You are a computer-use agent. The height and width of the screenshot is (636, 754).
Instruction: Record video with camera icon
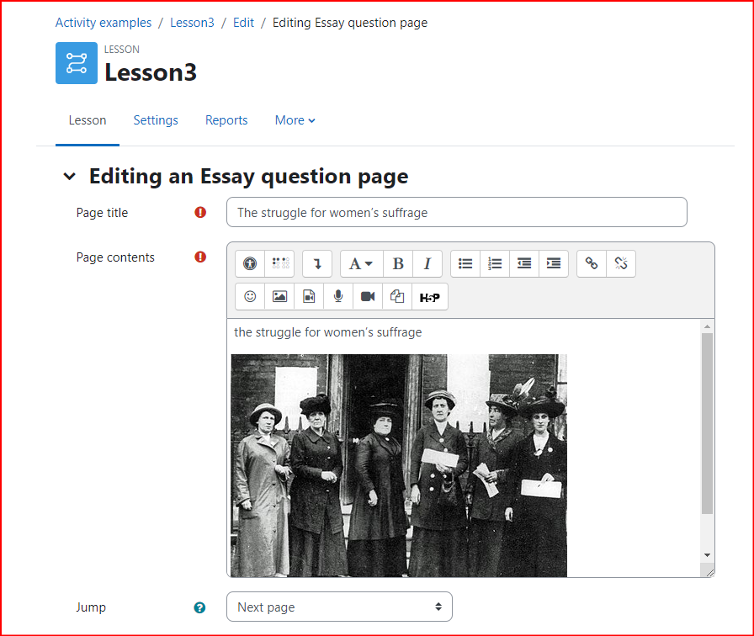368,297
